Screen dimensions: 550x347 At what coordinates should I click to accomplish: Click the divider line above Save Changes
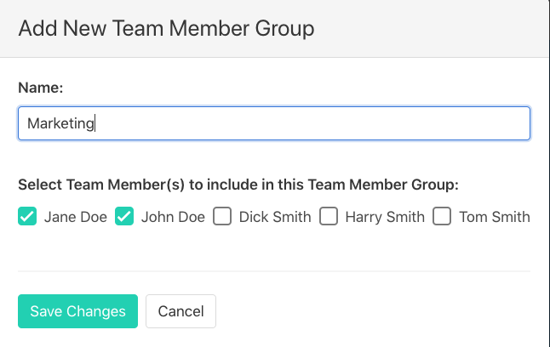tap(273, 272)
